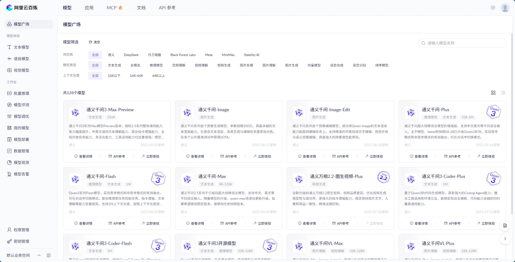Open 视觉模型 in the sidebar

[x=21, y=70]
